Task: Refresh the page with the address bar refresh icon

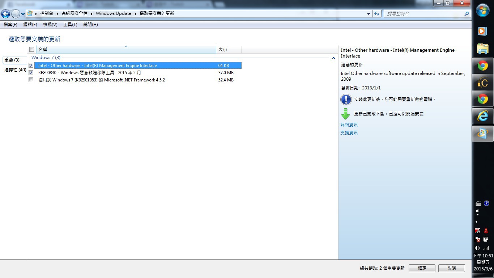Action: [377, 14]
